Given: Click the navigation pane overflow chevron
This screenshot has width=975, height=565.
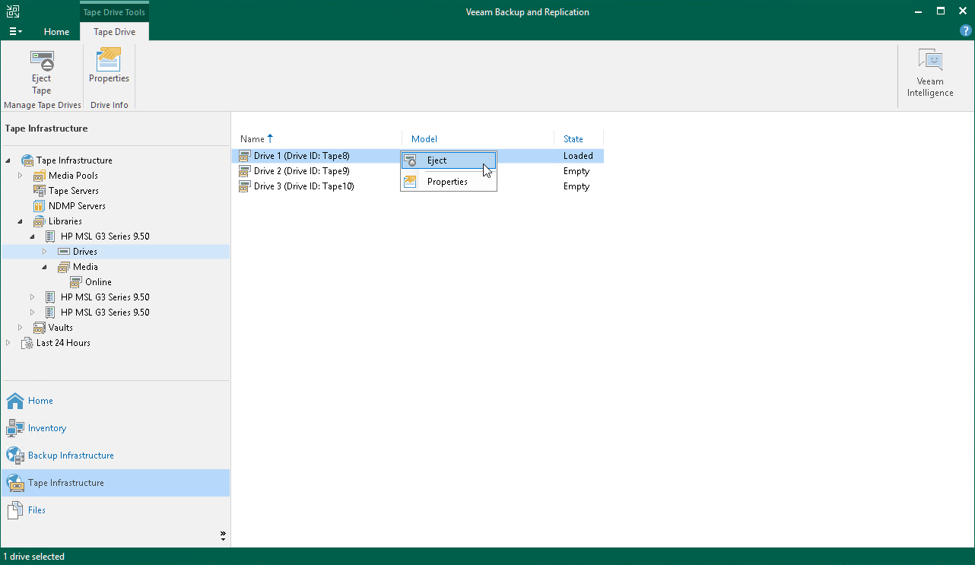Looking at the screenshot, I should pyautogui.click(x=223, y=535).
